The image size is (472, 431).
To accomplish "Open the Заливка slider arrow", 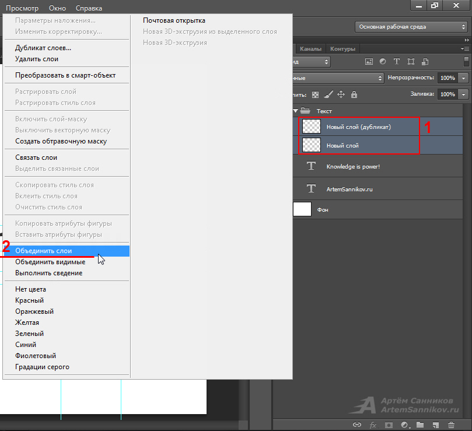I will coord(464,94).
